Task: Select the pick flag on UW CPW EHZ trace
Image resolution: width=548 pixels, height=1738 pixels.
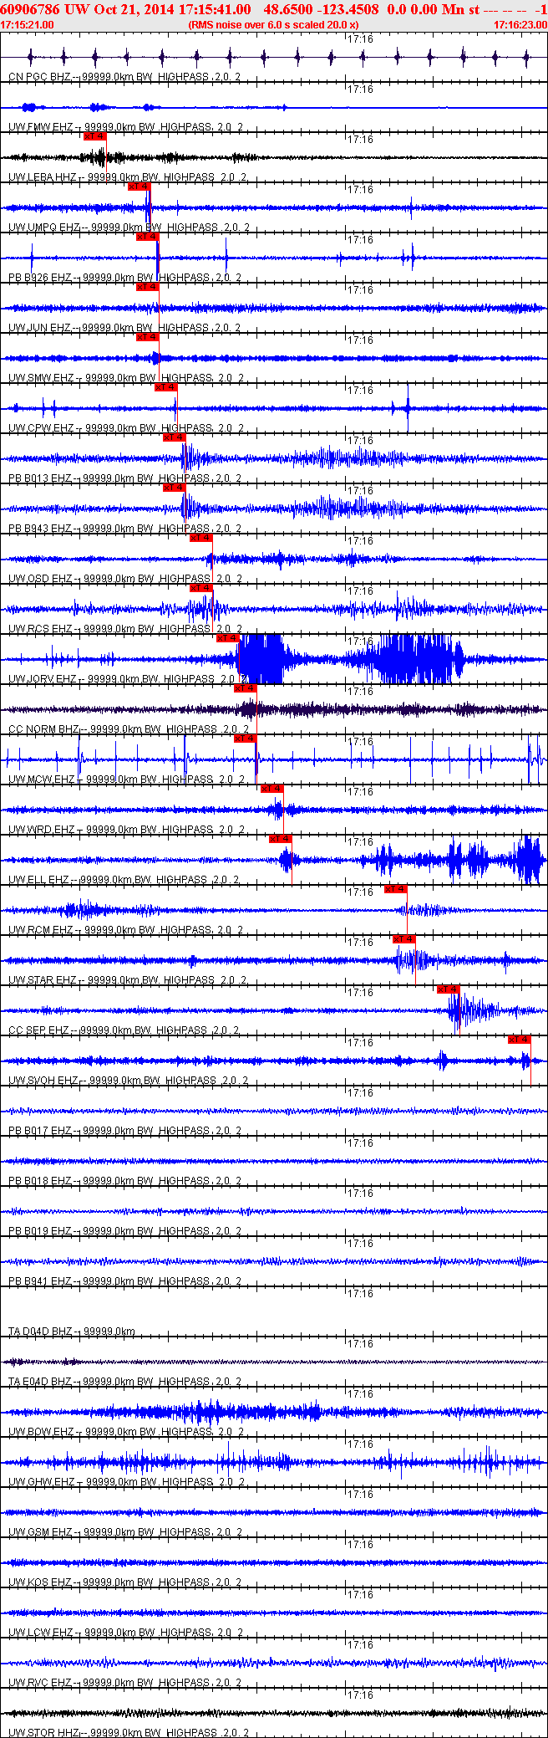Action: (x=165, y=387)
